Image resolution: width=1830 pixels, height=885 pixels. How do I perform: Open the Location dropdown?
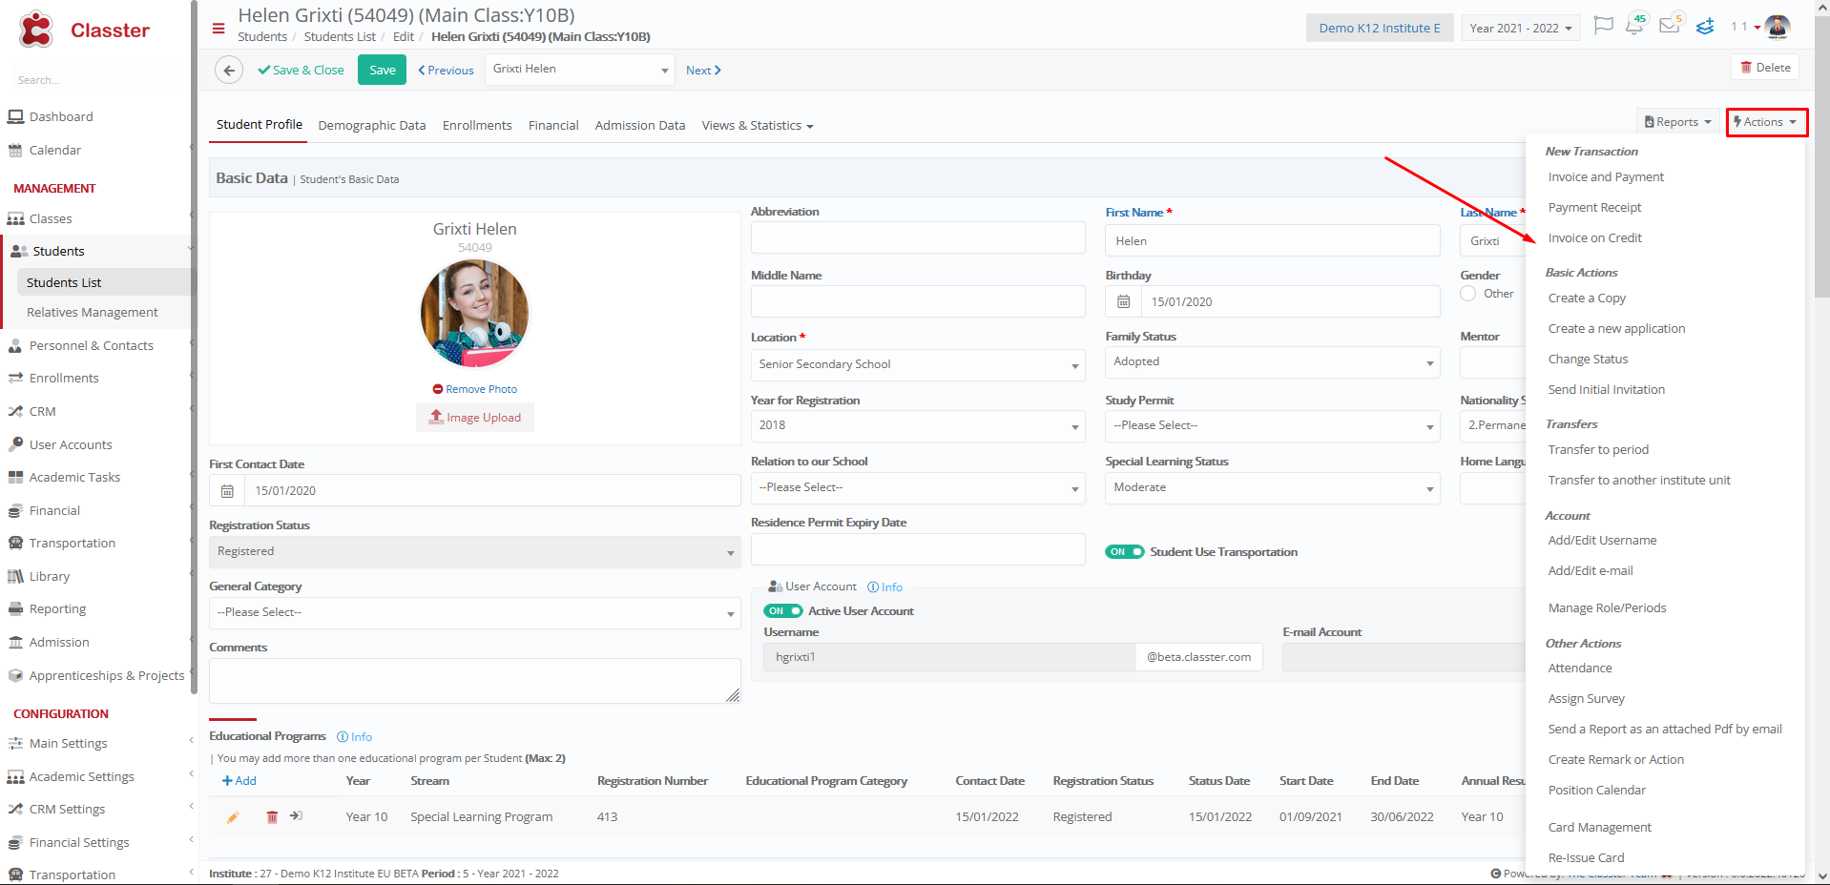[918, 364]
